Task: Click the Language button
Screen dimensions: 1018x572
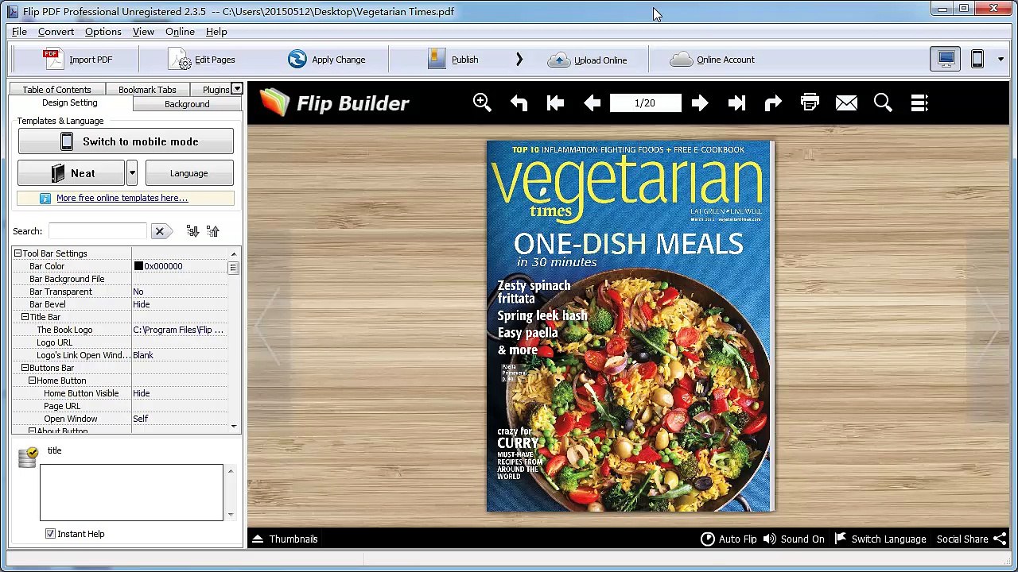Action: 189,173
